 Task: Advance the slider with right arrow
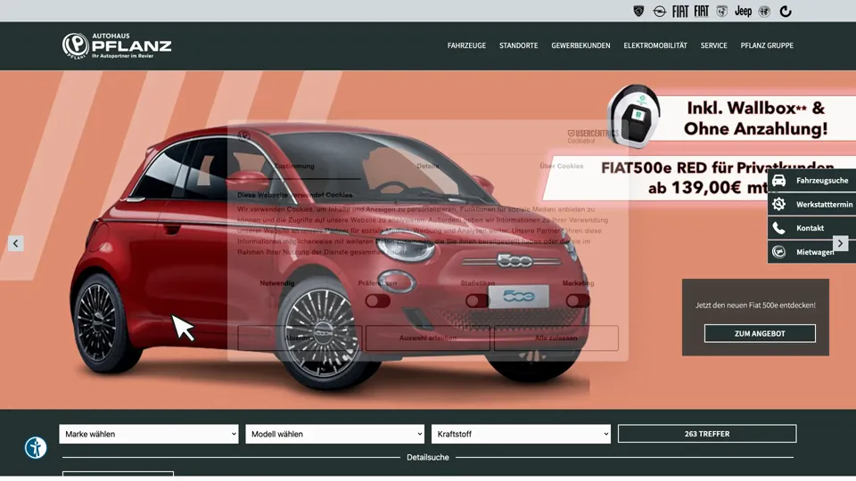pyautogui.click(x=840, y=243)
